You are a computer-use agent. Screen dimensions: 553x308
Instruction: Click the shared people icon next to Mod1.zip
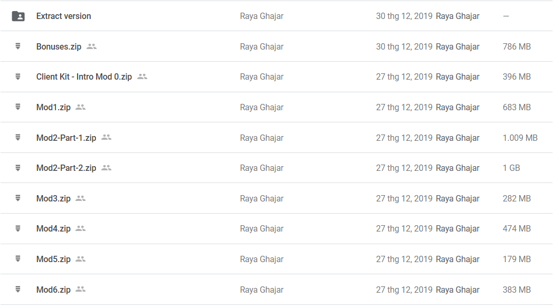81,107
